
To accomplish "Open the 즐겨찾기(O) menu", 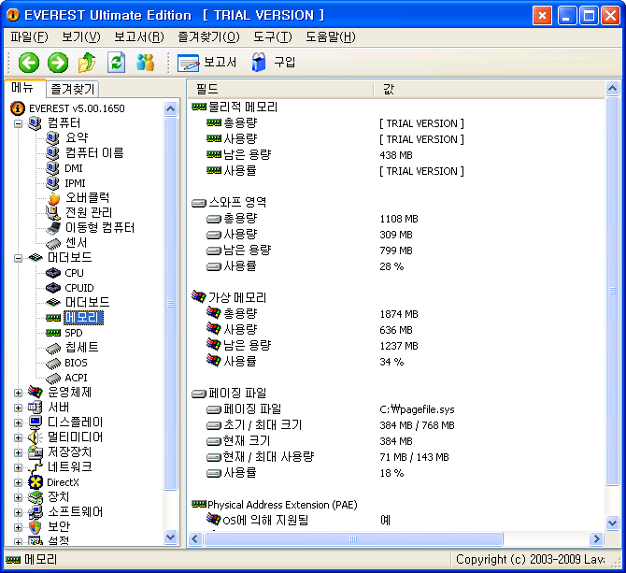I will [x=208, y=37].
